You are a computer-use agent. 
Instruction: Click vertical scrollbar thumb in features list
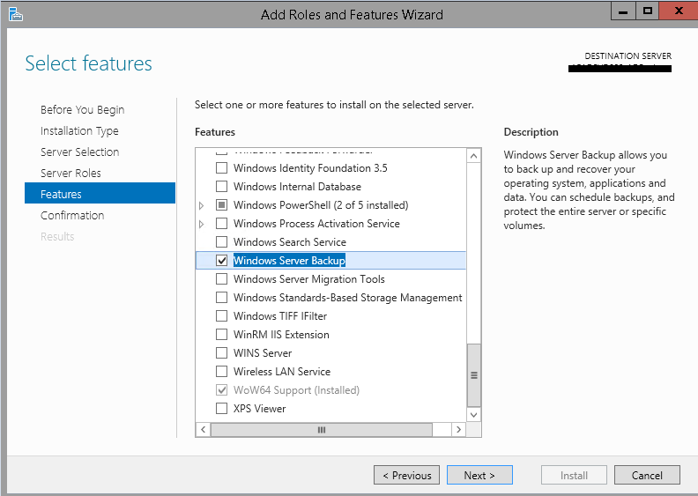pos(473,375)
